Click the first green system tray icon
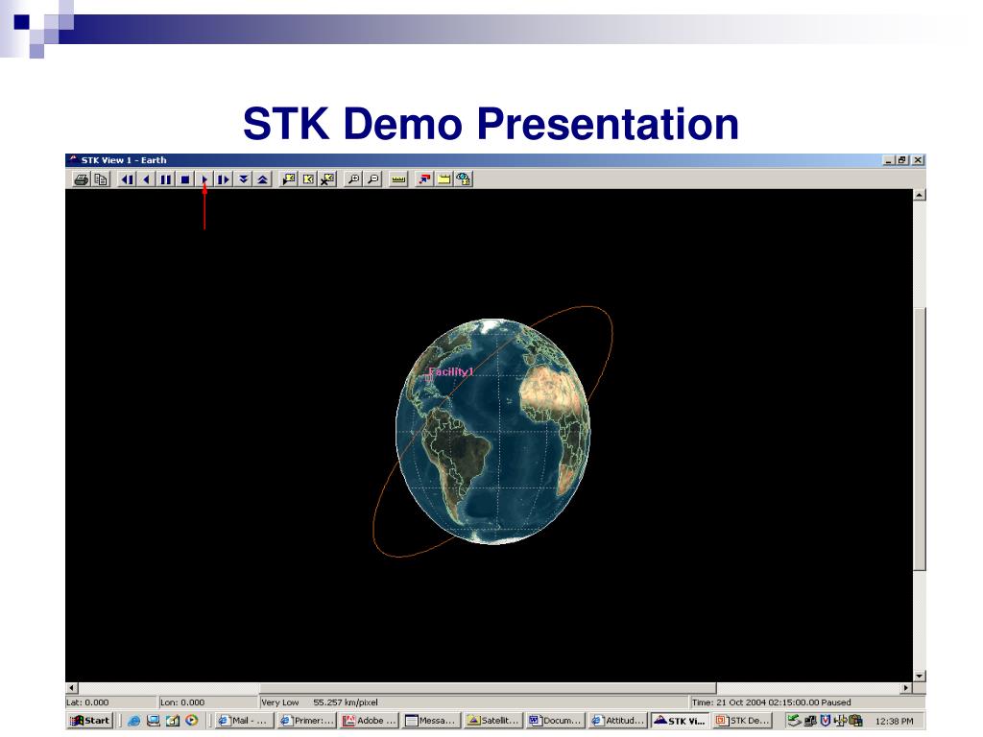Screen dimensions: 983x737 (x=794, y=722)
